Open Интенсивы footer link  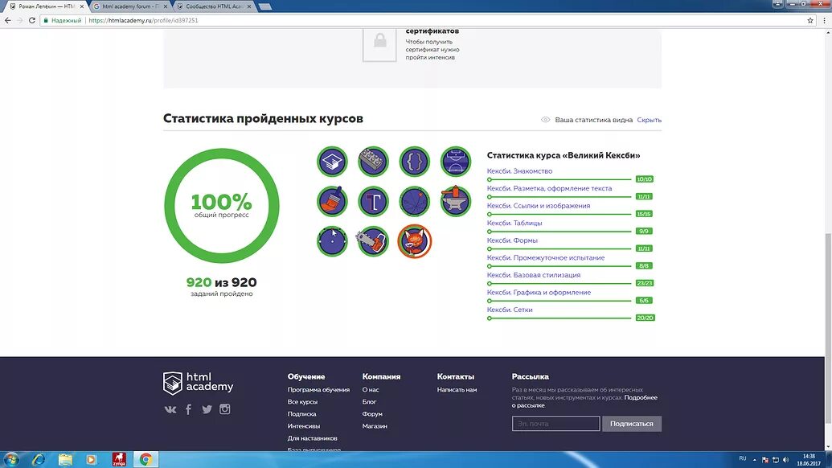[x=304, y=426]
